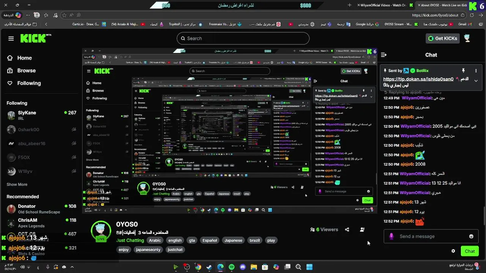Open Steam from the taskbar
The height and width of the screenshot is (273, 486).
click(209, 267)
